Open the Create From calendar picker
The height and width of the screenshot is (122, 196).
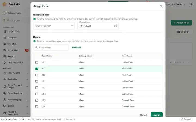[115, 26]
